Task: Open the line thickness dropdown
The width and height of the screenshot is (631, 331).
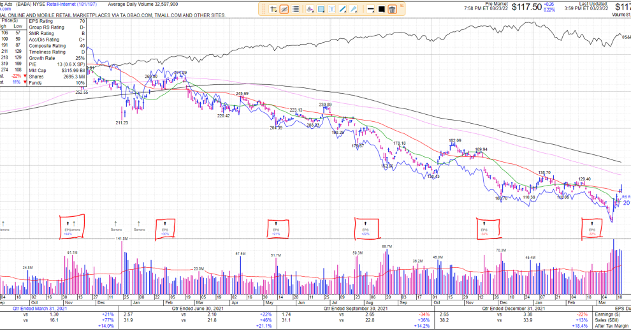Action: pos(370,9)
